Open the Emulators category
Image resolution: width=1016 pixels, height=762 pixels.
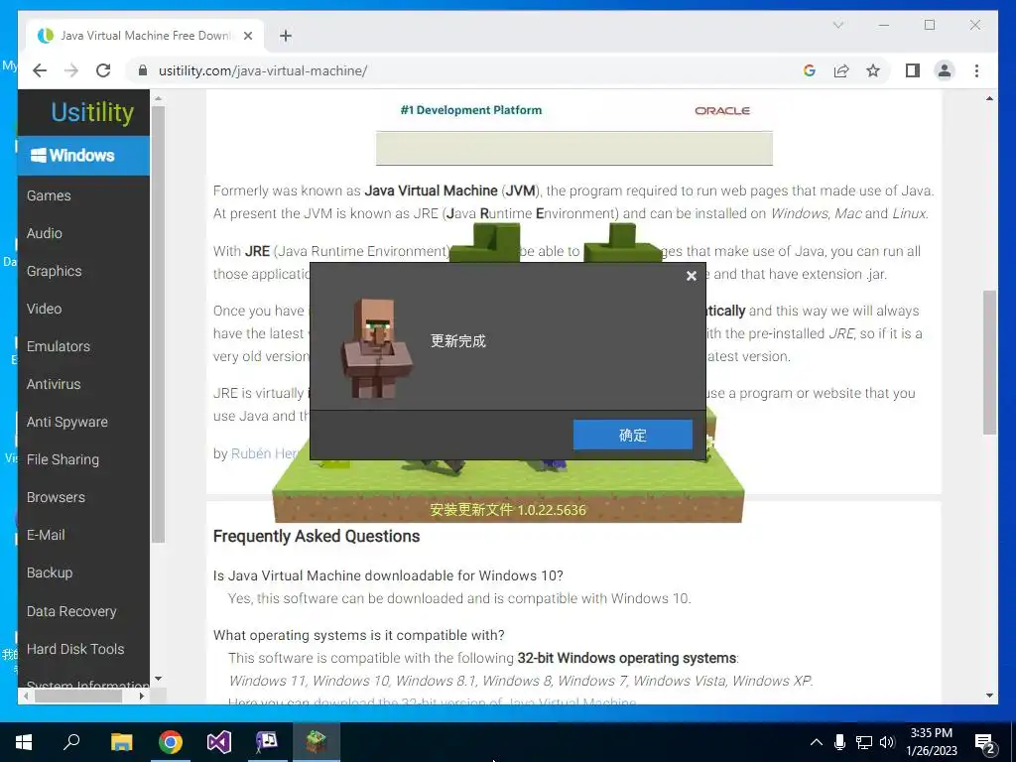[59, 346]
